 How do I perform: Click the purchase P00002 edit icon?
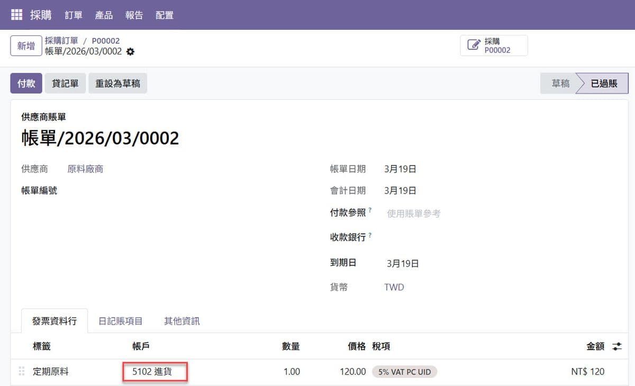pyautogui.click(x=474, y=45)
